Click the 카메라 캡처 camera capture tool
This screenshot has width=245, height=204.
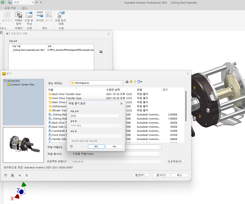[19, 18]
